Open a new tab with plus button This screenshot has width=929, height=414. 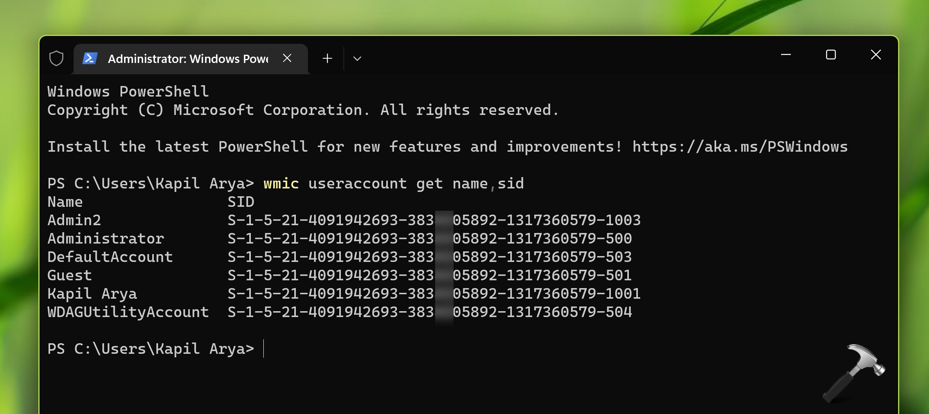point(328,59)
